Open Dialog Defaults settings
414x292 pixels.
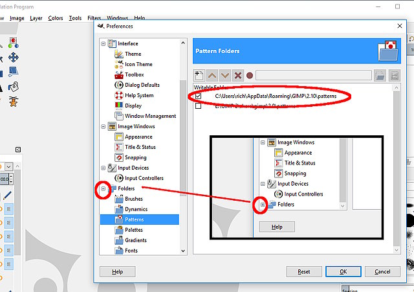pyautogui.click(x=142, y=85)
